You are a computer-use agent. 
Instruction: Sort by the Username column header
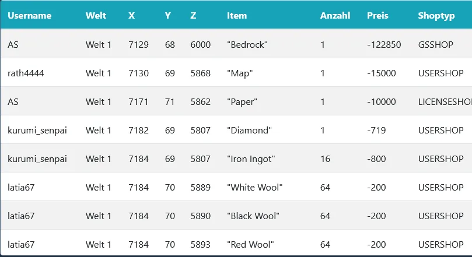pos(30,16)
